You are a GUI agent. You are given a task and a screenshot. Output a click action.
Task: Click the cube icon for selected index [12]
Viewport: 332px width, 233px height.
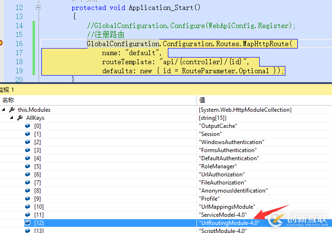tap(28, 223)
